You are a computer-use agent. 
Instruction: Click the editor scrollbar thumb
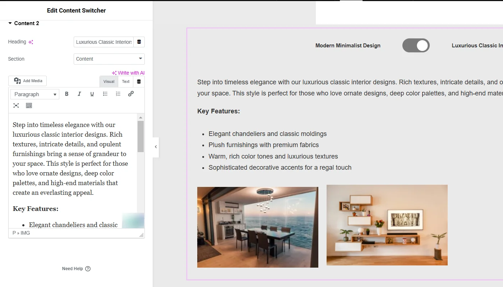coord(140,136)
